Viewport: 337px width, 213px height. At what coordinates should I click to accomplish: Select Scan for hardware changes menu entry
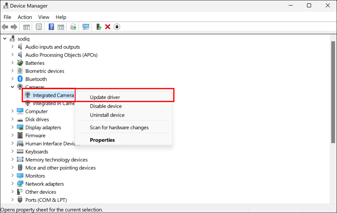pyautogui.click(x=124, y=127)
